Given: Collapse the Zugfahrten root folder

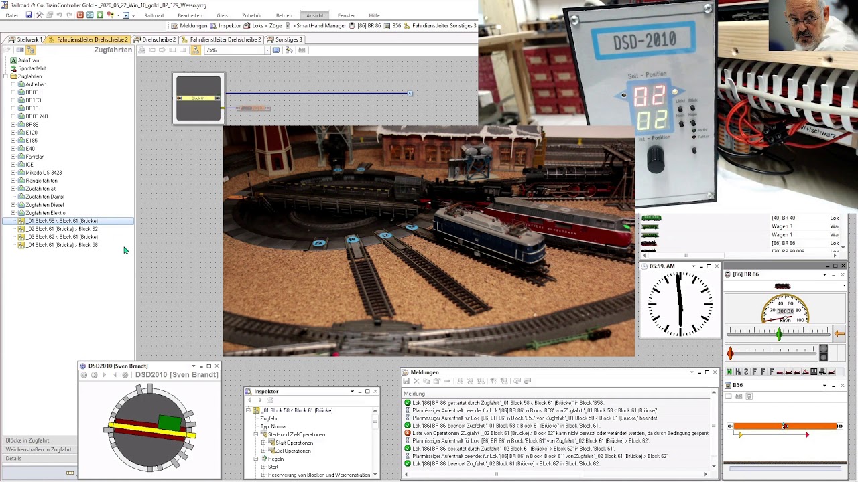Looking at the screenshot, I should [5, 76].
